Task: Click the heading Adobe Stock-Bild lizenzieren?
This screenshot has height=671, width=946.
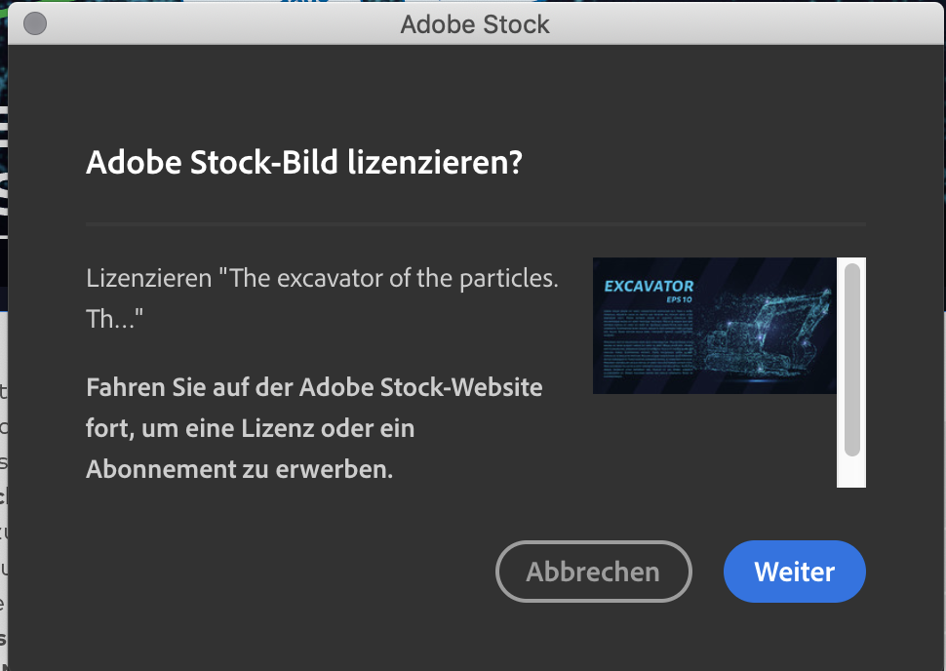Action: [x=304, y=162]
